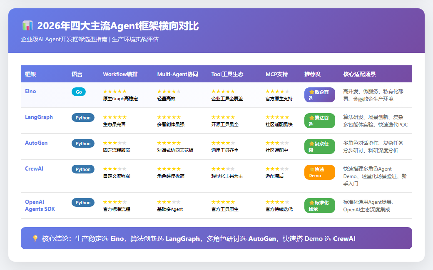Click the star rating above 开源工具最全
Screen dimensions: 433x270
coord(223,117)
